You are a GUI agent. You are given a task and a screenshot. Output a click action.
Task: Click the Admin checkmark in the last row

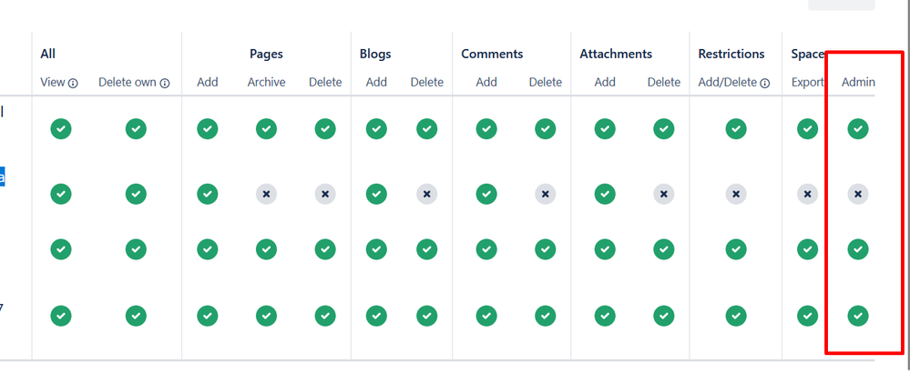pyautogui.click(x=858, y=316)
